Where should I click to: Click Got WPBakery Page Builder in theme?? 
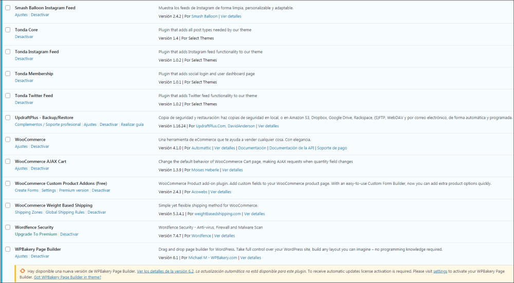(67, 277)
